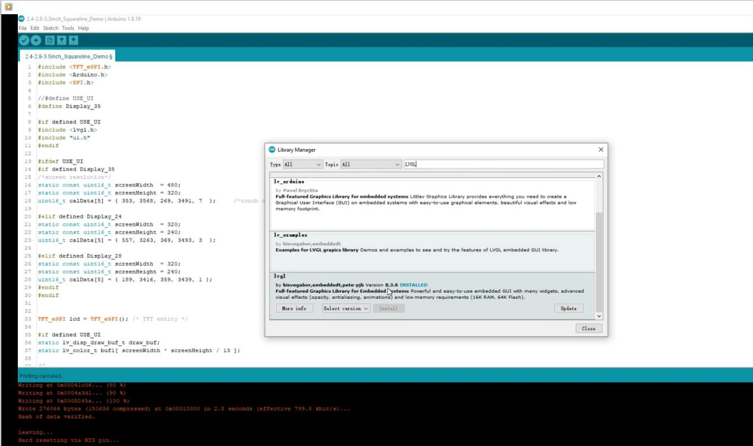Click the 'screenHeight = 320;' code line on line 17
Screen dimensions: 753x446
[x=109, y=193]
